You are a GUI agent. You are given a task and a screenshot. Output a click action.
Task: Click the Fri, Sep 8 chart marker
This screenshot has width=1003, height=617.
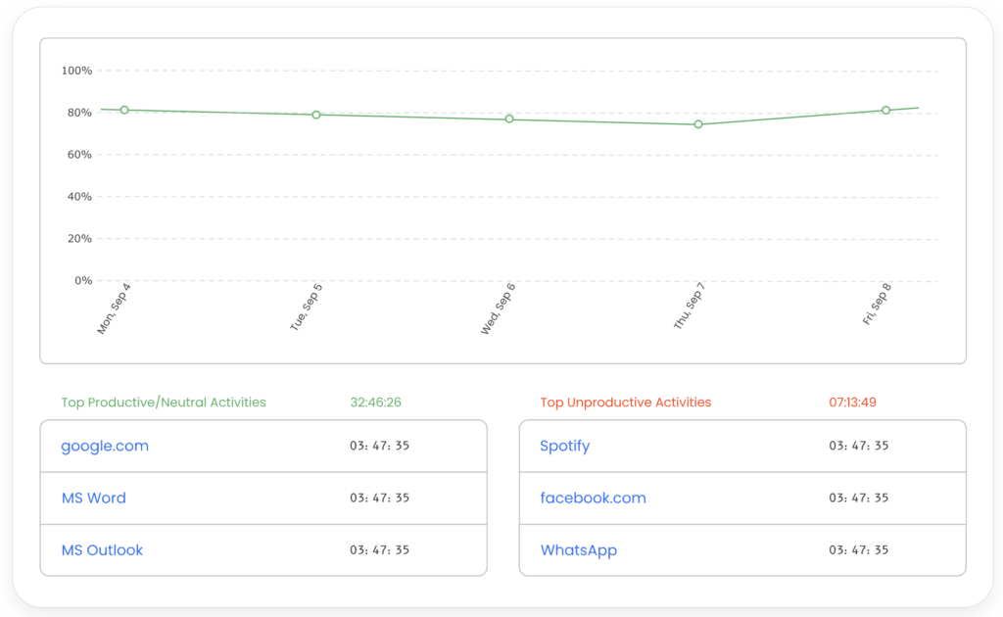click(885, 110)
